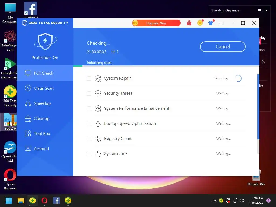This screenshot has width=276, height=207.
Task: Click the Opera icon in the taskbar
Action: (44, 201)
